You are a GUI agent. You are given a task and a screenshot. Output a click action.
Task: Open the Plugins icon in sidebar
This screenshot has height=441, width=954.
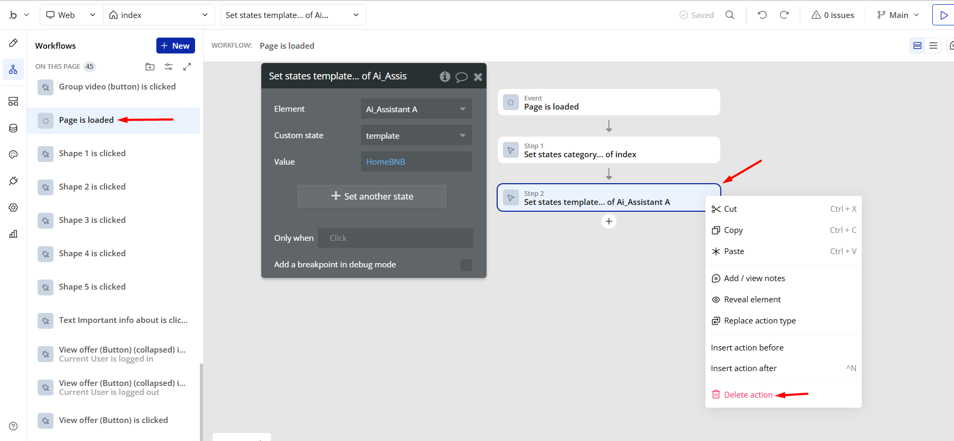tap(13, 181)
